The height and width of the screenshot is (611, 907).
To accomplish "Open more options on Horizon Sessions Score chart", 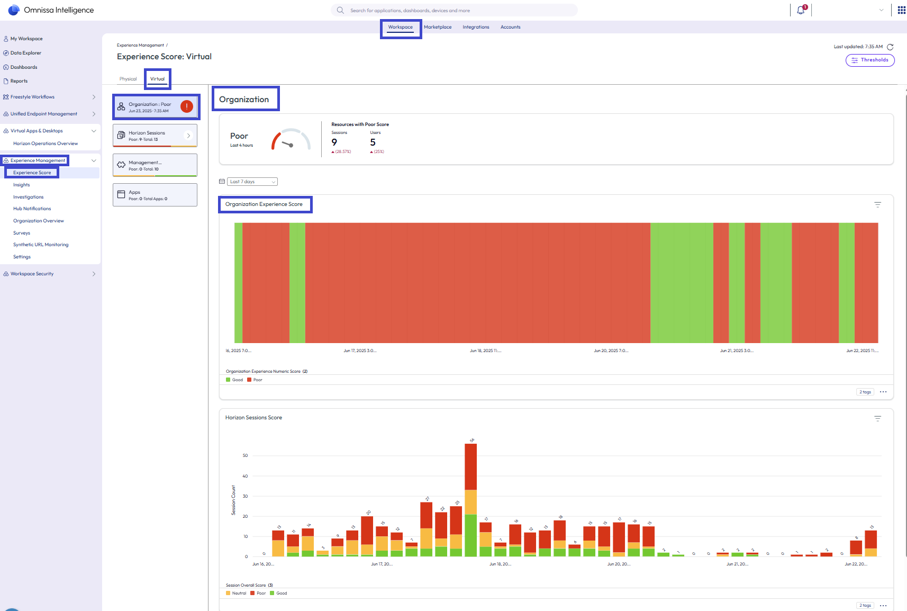I will (883, 605).
